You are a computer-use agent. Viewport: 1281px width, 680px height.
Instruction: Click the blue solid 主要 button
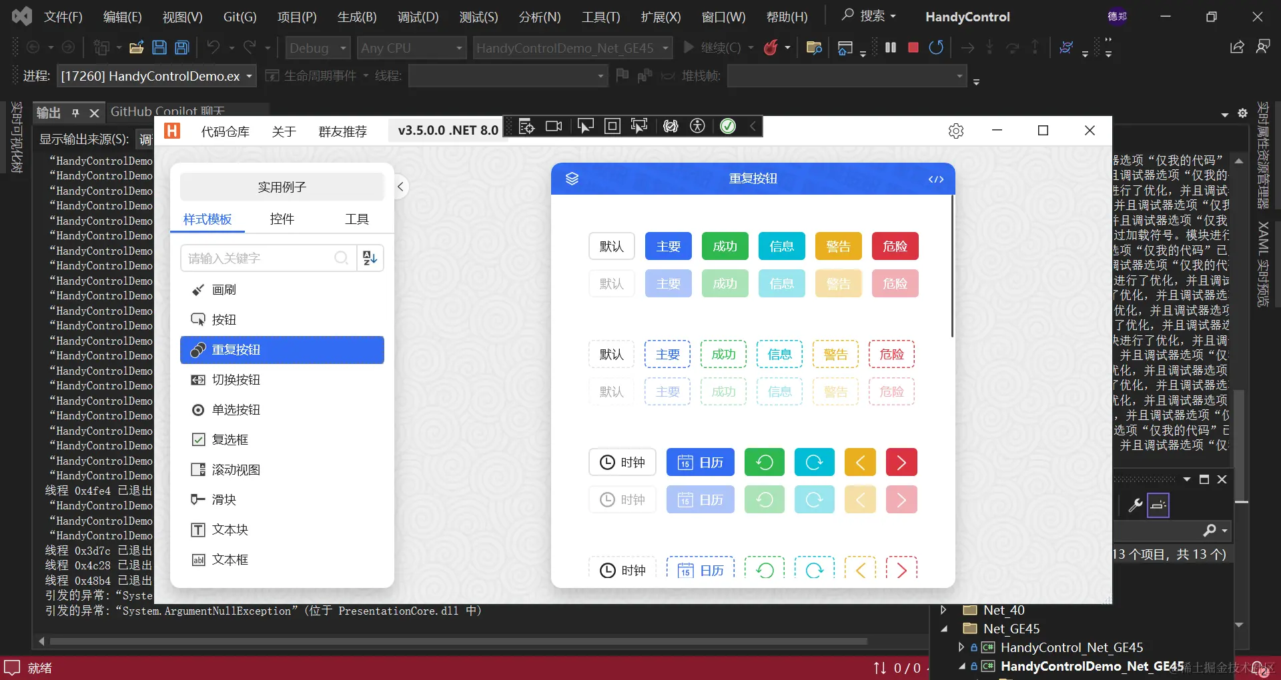[x=669, y=246]
